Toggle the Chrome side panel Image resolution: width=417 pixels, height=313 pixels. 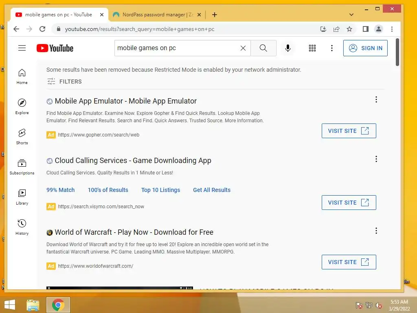(366, 29)
